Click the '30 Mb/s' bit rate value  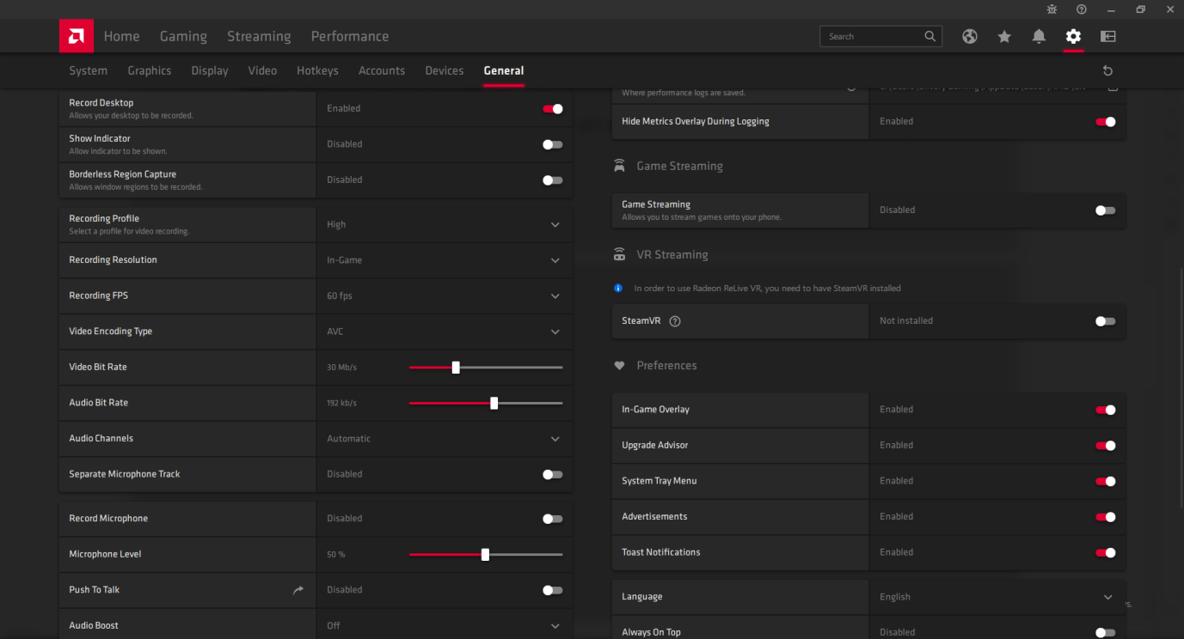tap(341, 368)
